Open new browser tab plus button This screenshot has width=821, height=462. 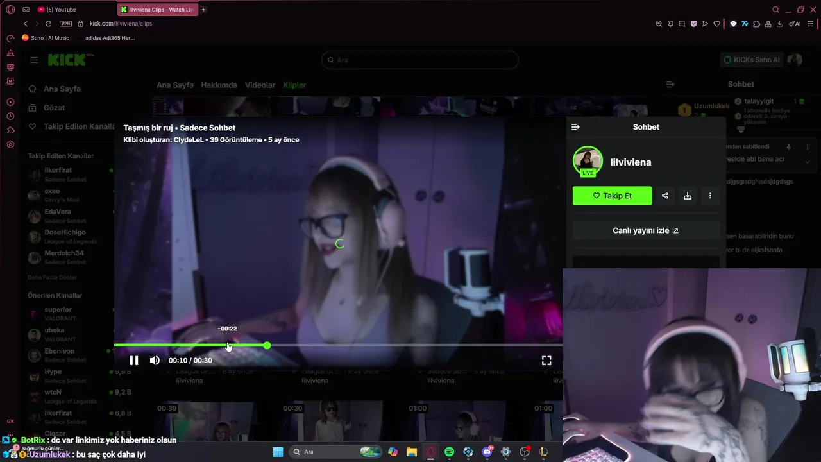pyautogui.click(x=204, y=10)
